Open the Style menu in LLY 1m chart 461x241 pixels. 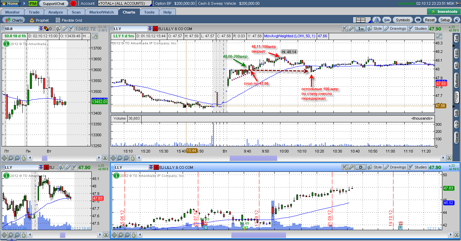point(375,29)
